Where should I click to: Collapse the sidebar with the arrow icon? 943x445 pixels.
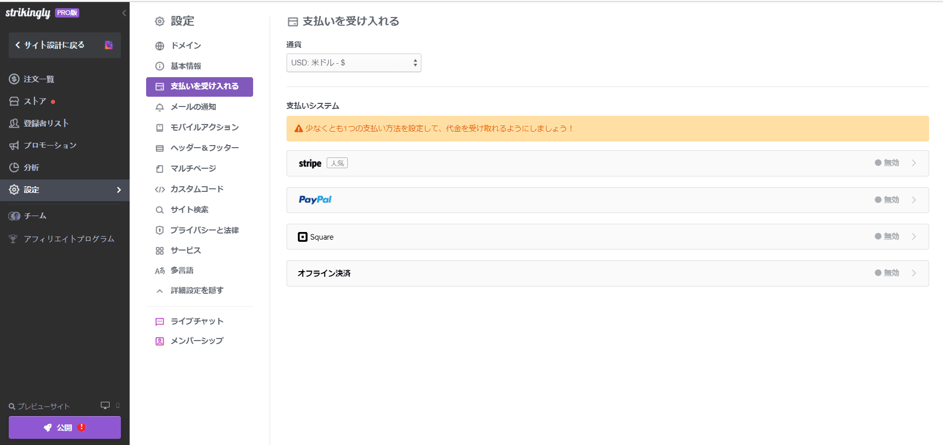click(x=124, y=13)
